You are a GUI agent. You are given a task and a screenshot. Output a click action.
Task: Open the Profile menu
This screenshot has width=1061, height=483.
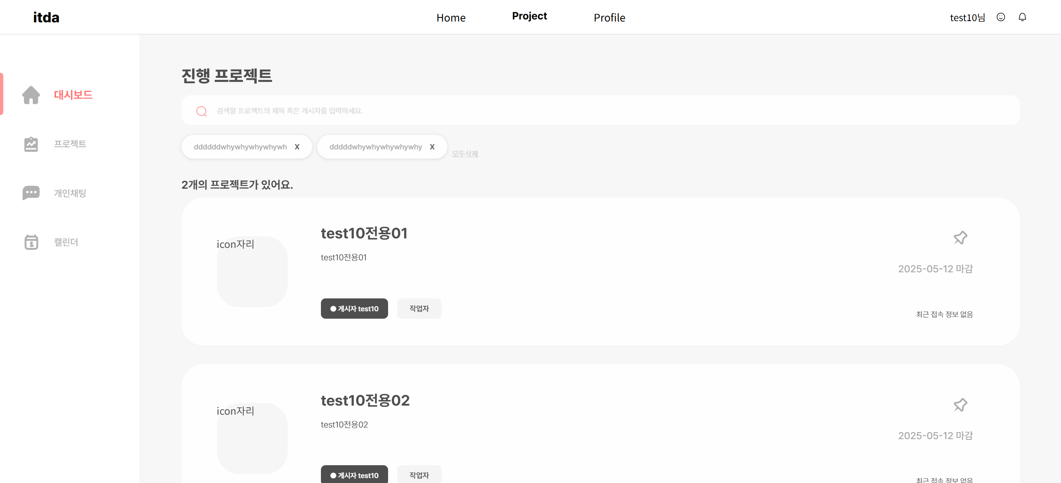click(609, 18)
